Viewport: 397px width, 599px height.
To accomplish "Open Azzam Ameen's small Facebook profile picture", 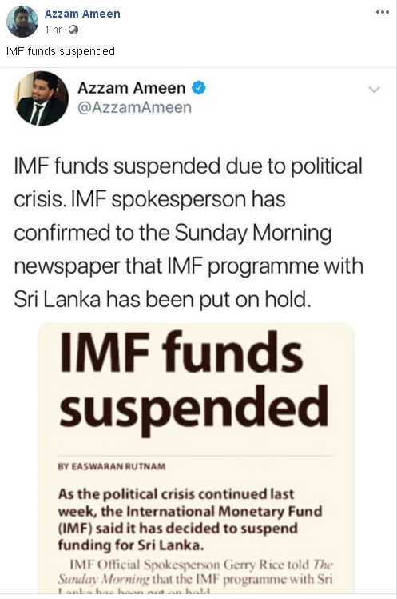I will 22,22.
